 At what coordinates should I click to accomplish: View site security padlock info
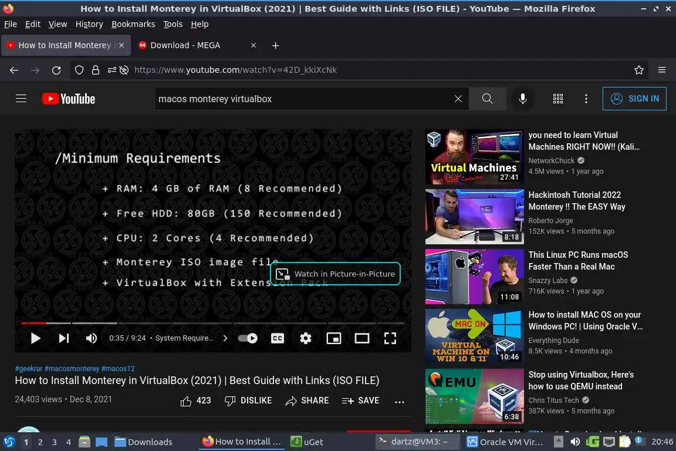coord(95,70)
